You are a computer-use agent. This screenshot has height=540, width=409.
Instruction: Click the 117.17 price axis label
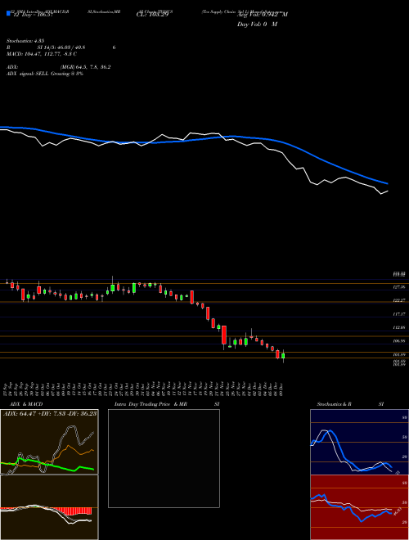tap(399, 314)
